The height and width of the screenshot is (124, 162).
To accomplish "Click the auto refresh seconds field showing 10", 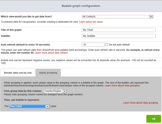I will 93,45.
